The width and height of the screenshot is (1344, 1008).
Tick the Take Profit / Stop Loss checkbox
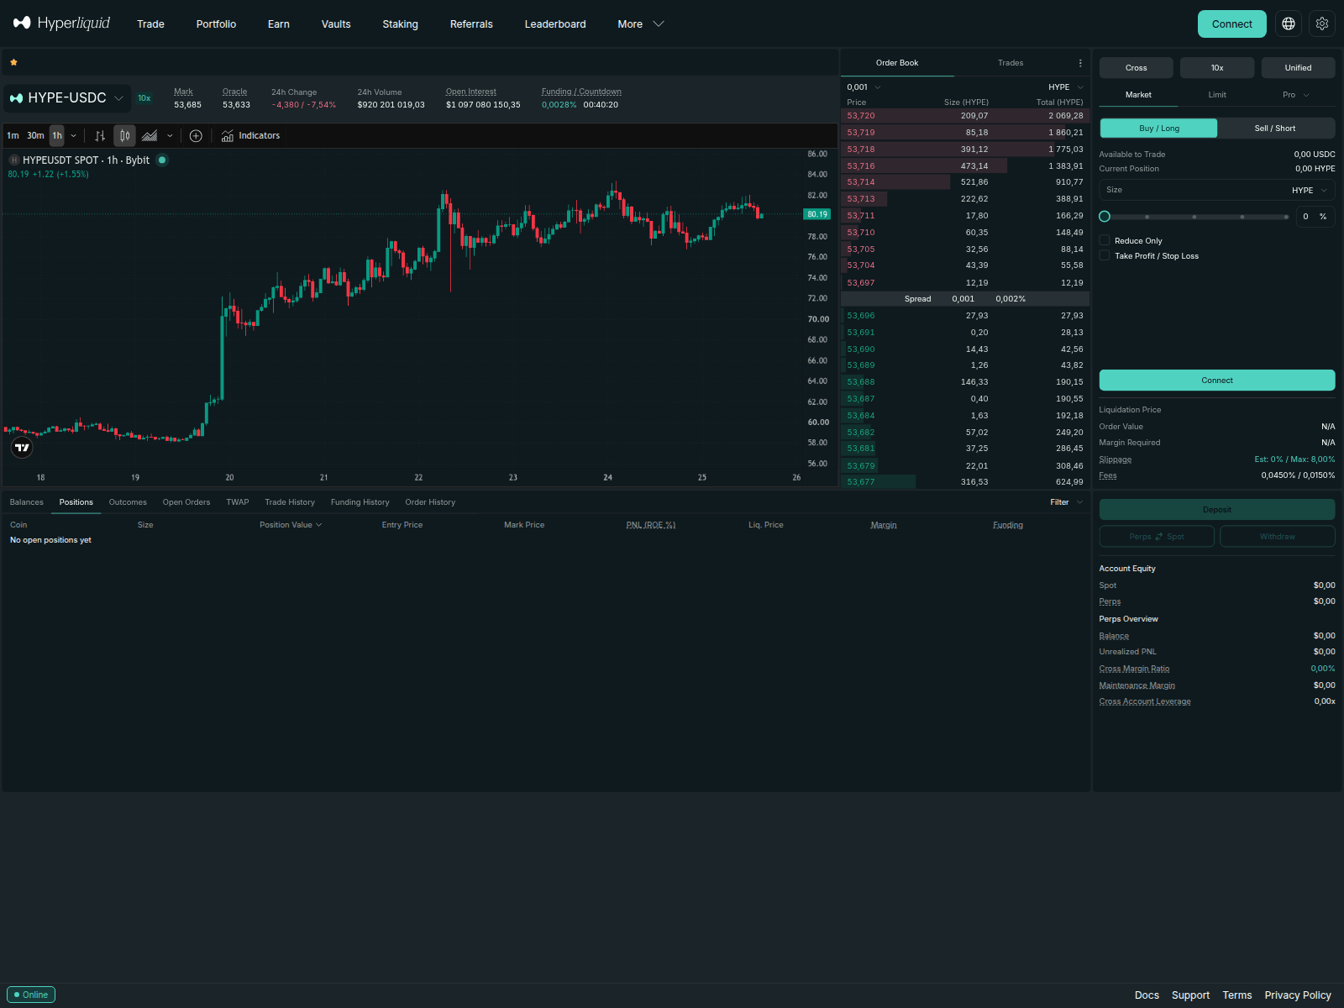coord(1105,255)
